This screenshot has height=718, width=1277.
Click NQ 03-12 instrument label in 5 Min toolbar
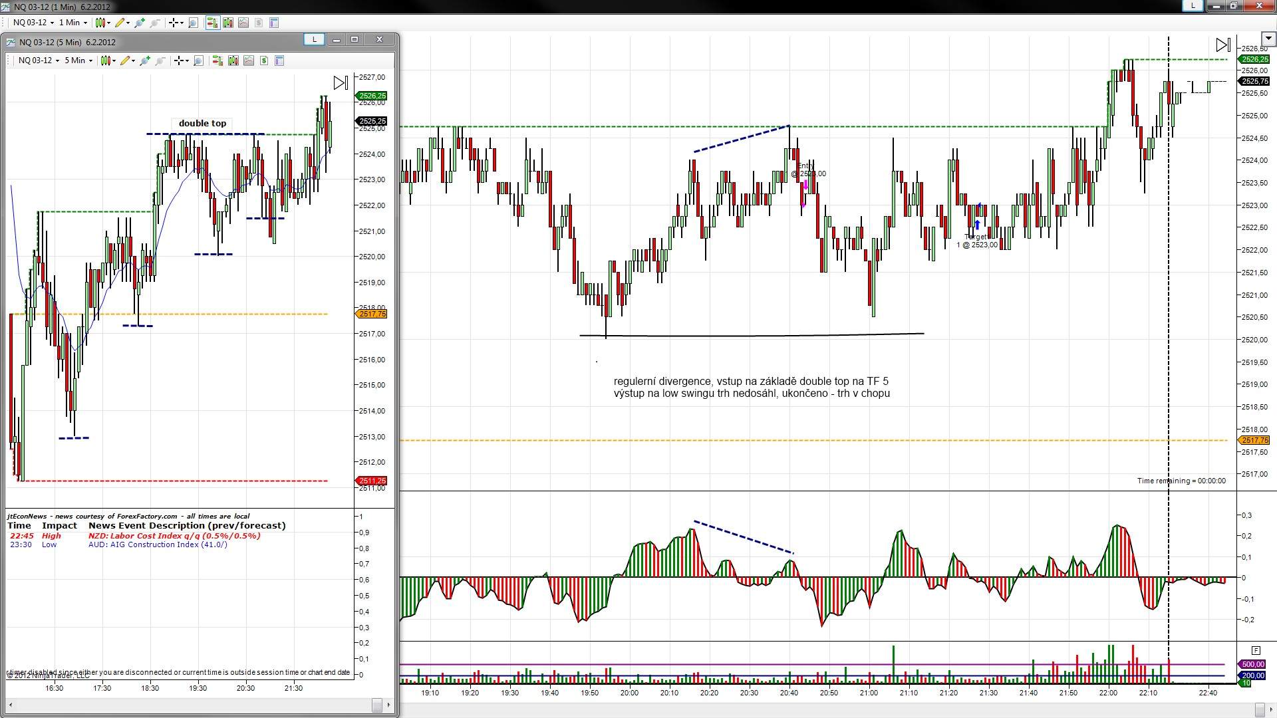point(38,60)
